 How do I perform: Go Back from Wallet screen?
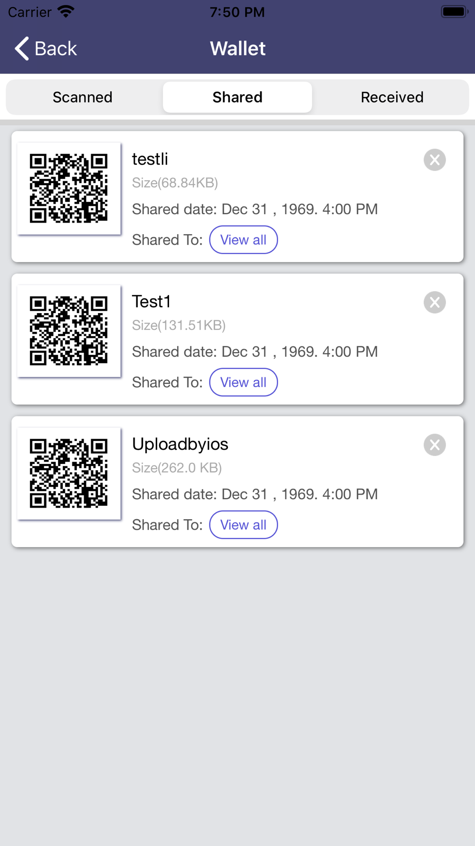point(46,49)
